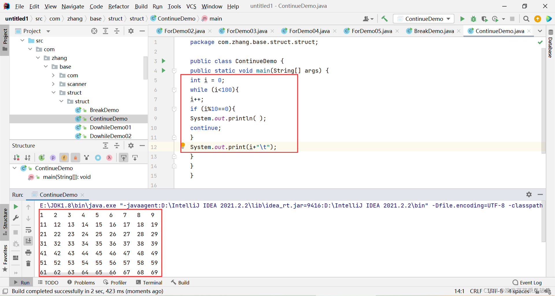Viewport: 555px width, 296px height.
Task: Run ContinueDemo with the green play button
Action: (x=462, y=19)
